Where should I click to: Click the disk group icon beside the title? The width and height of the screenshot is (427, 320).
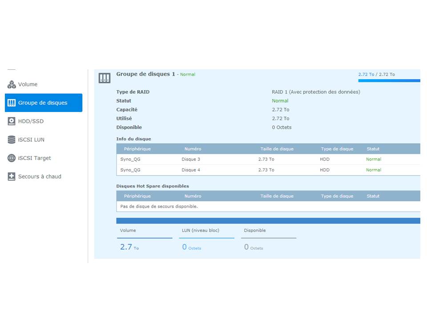pos(105,78)
